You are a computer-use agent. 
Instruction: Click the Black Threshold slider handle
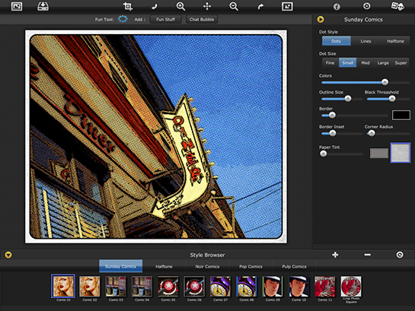(392, 99)
